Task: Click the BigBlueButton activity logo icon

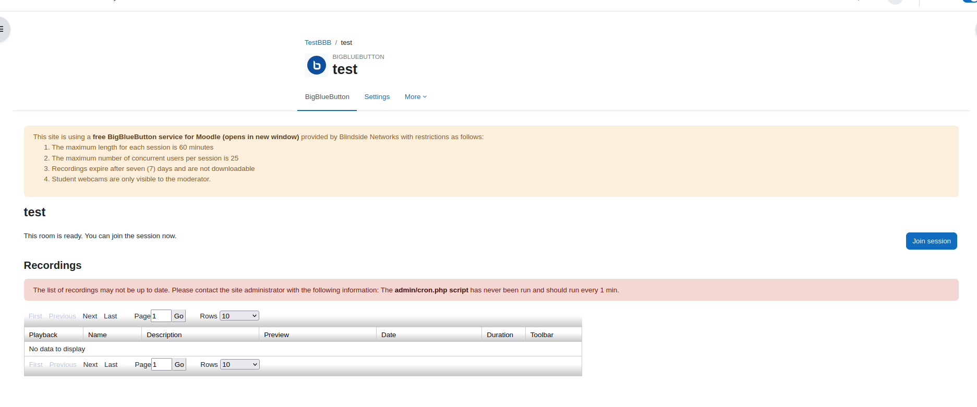Action: (317, 65)
